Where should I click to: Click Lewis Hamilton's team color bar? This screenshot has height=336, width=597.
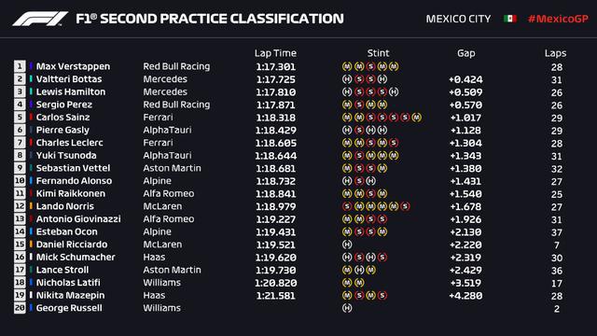pos(31,91)
